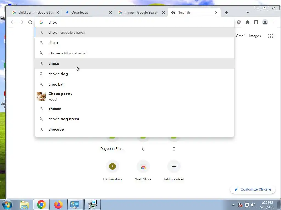Toggle the Chrome side panel

click(256, 22)
